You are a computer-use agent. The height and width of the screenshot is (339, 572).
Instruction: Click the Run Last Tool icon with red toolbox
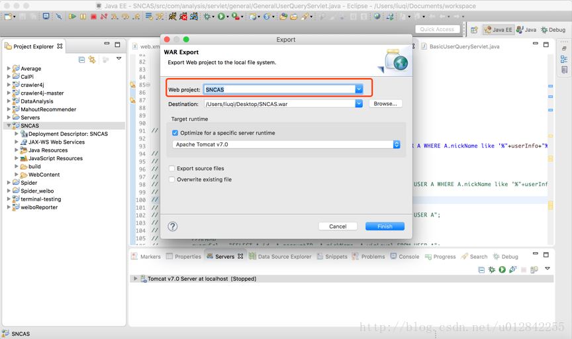tap(236, 17)
